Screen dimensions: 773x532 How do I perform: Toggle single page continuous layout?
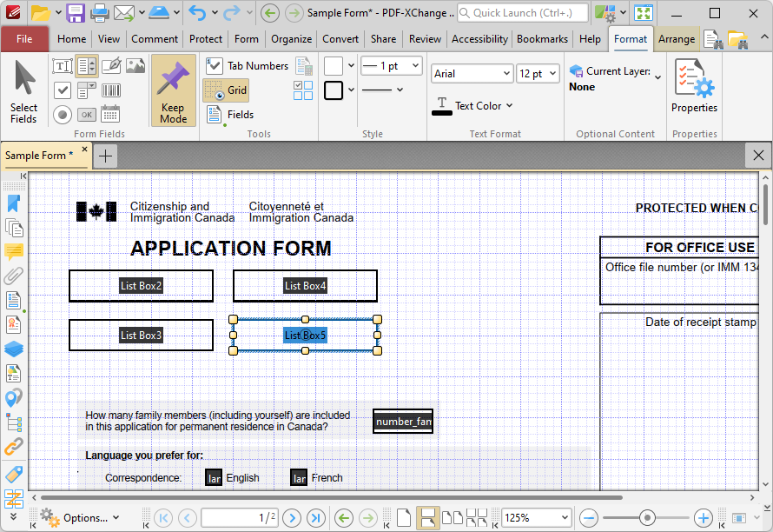[428, 518]
